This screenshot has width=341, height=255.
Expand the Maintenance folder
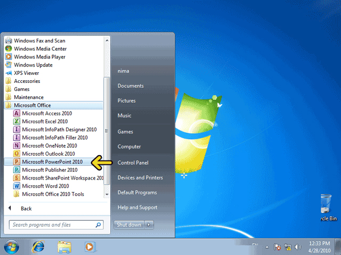(53, 97)
